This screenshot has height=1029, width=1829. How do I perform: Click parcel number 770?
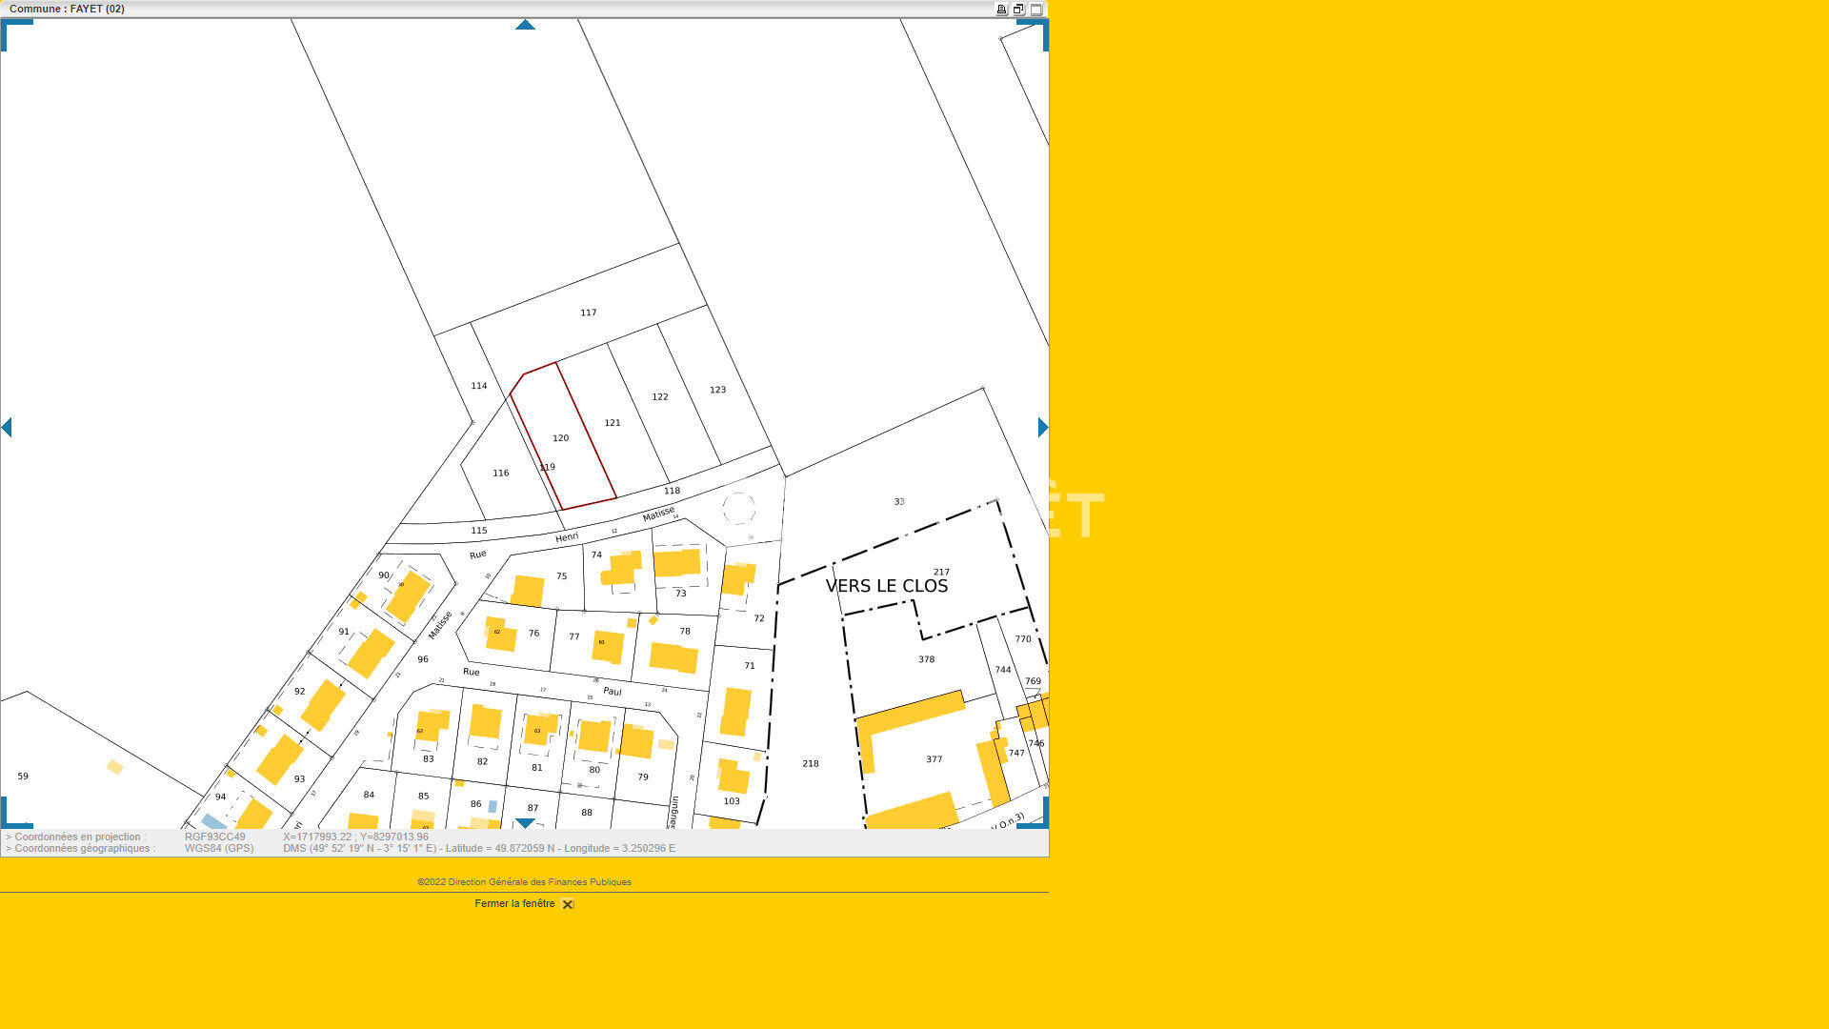click(x=1023, y=638)
